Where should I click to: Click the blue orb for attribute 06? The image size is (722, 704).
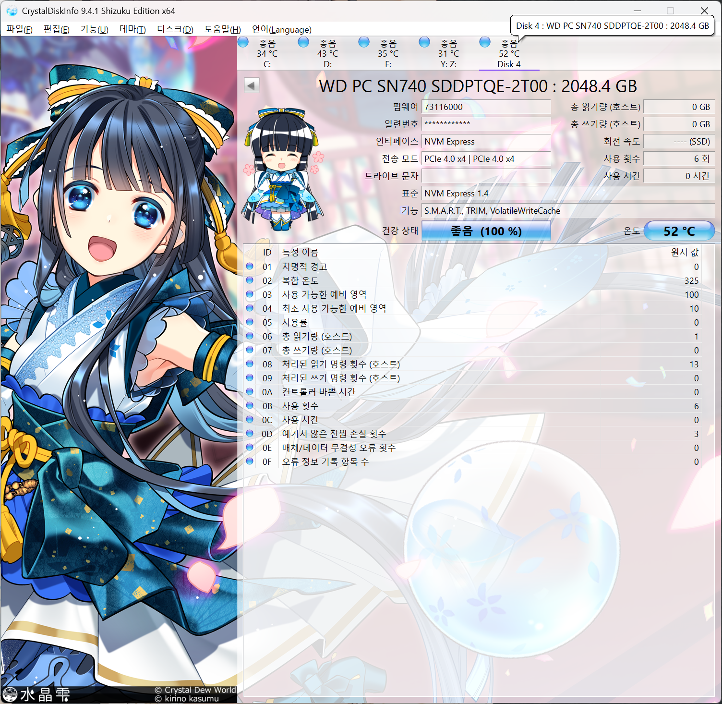tap(250, 336)
